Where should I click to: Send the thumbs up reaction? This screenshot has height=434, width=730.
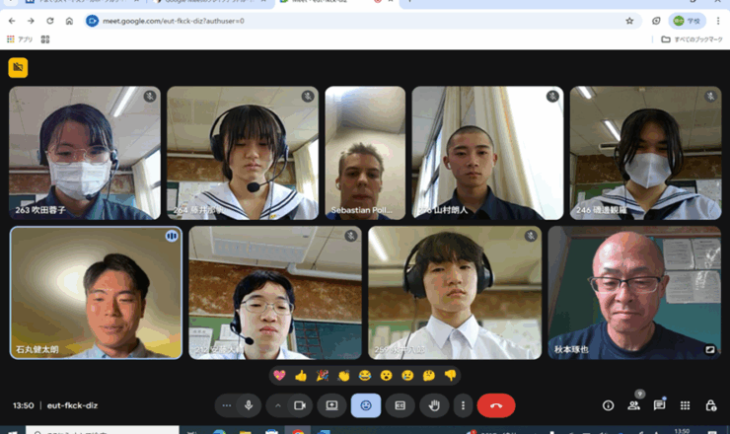pos(301,376)
